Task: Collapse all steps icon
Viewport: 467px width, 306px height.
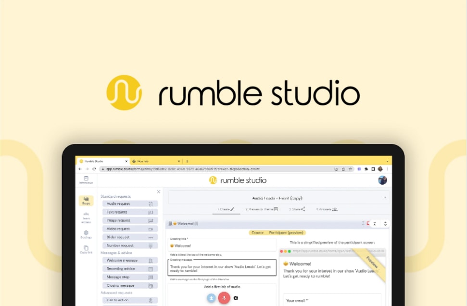Action: [x=375, y=223]
